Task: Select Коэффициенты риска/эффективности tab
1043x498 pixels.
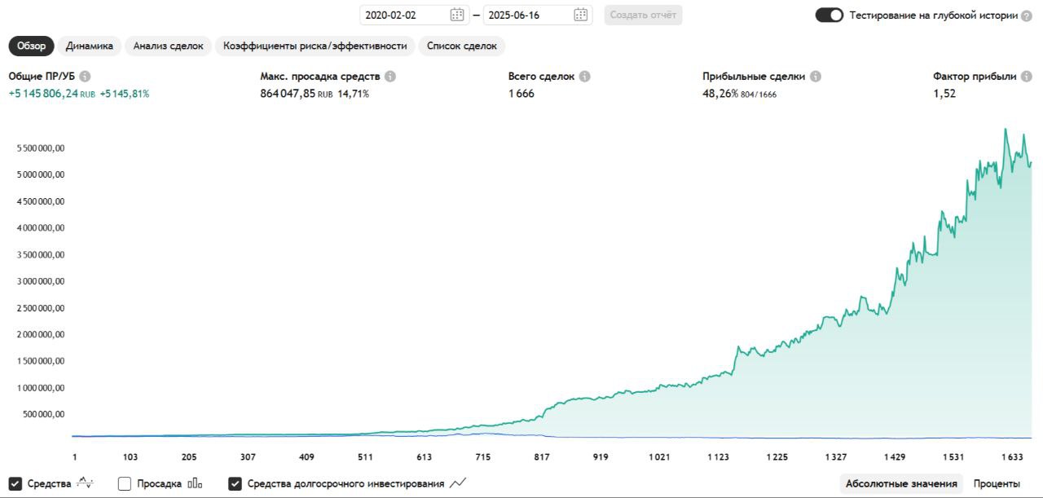Action: pyautogui.click(x=315, y=46)
